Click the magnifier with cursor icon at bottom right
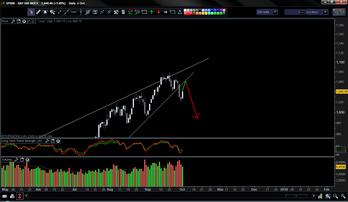The width and height of the screenshot is (348, 202). pos(328,196)
